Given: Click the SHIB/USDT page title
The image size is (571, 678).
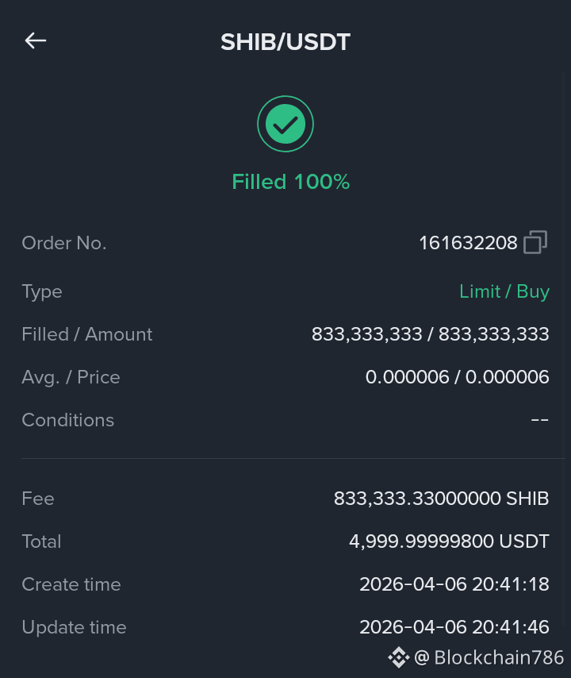Looking at the screenshot, I should (285, 42).
